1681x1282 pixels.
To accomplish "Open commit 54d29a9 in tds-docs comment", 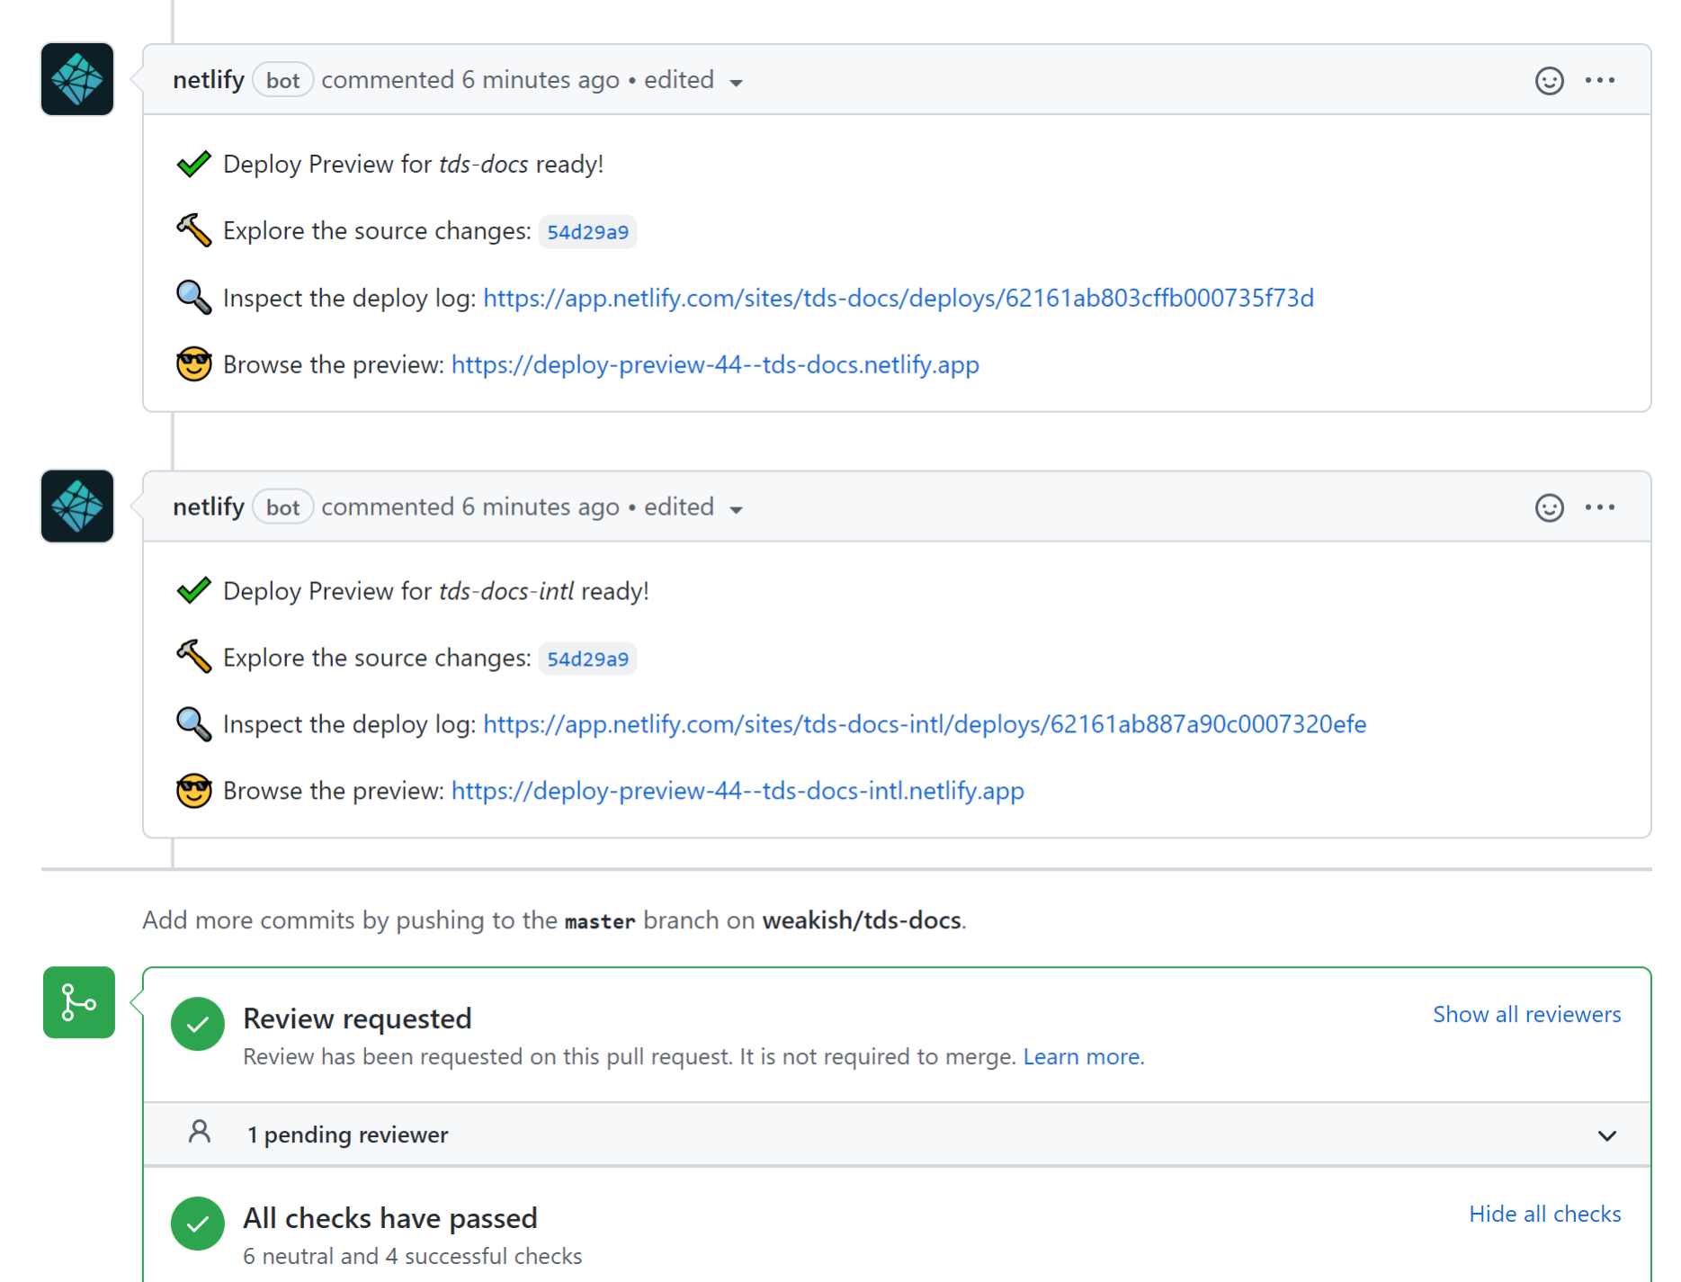I will [x=588, y=232].
